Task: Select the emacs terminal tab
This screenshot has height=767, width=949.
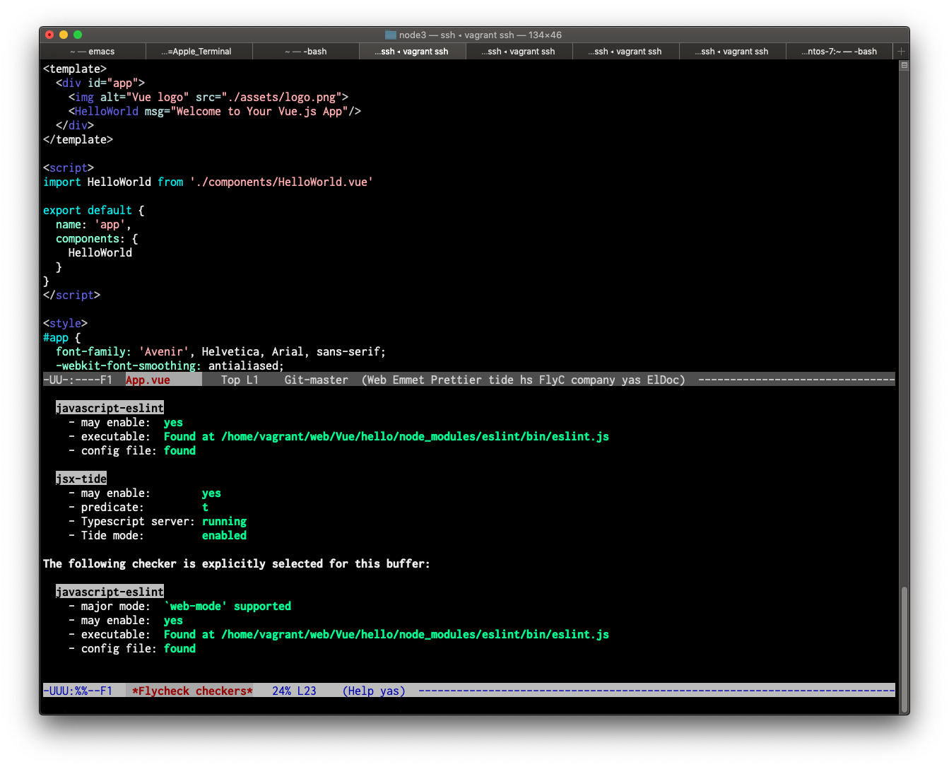Action: pyautogui.click(x=92, y=51)
